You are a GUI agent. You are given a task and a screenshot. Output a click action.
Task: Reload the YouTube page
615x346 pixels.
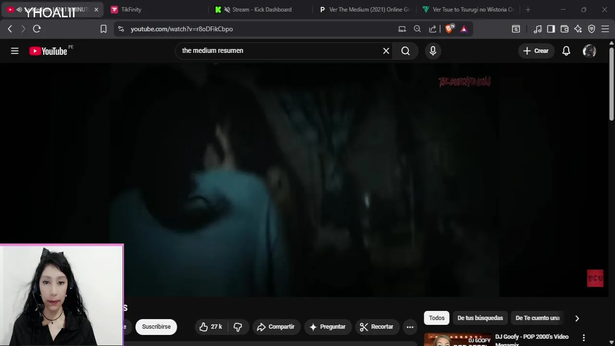[37, 29]
